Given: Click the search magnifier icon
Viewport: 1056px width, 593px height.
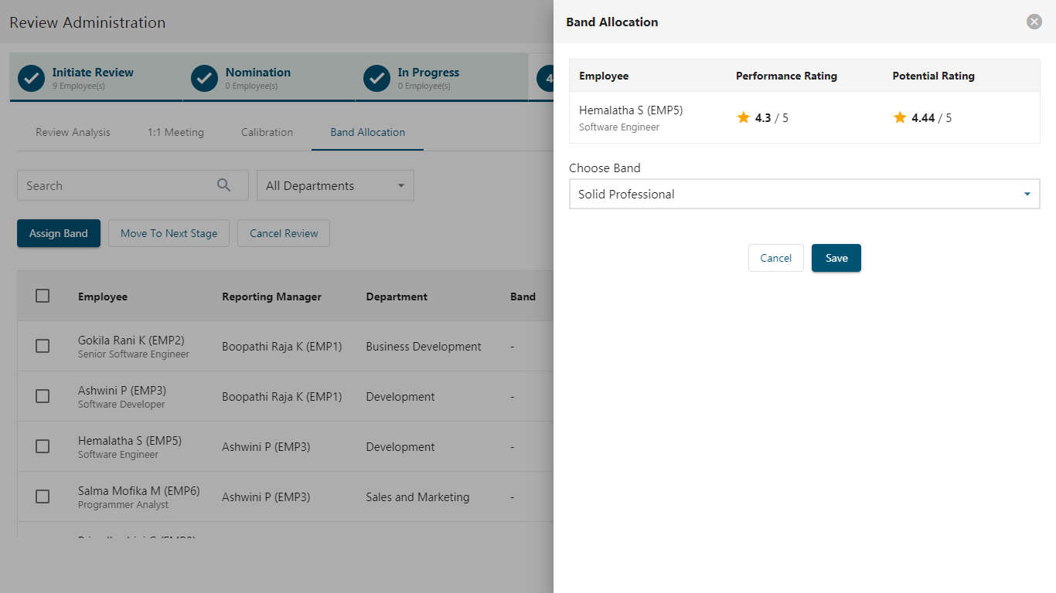Looking at the screenshot, I should pyautogui.click(x=224, y=185).
